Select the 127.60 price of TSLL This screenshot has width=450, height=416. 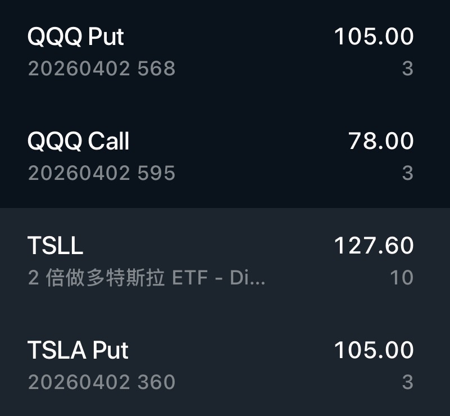[x=374, y=246]
